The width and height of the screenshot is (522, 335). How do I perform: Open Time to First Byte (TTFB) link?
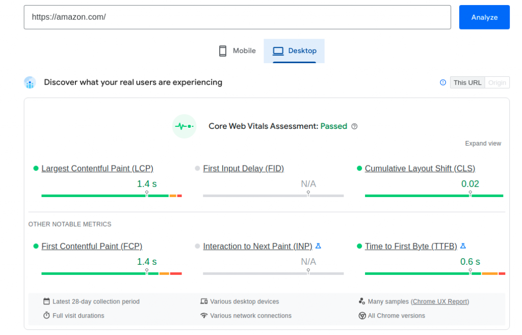click(x=411, y=246)
